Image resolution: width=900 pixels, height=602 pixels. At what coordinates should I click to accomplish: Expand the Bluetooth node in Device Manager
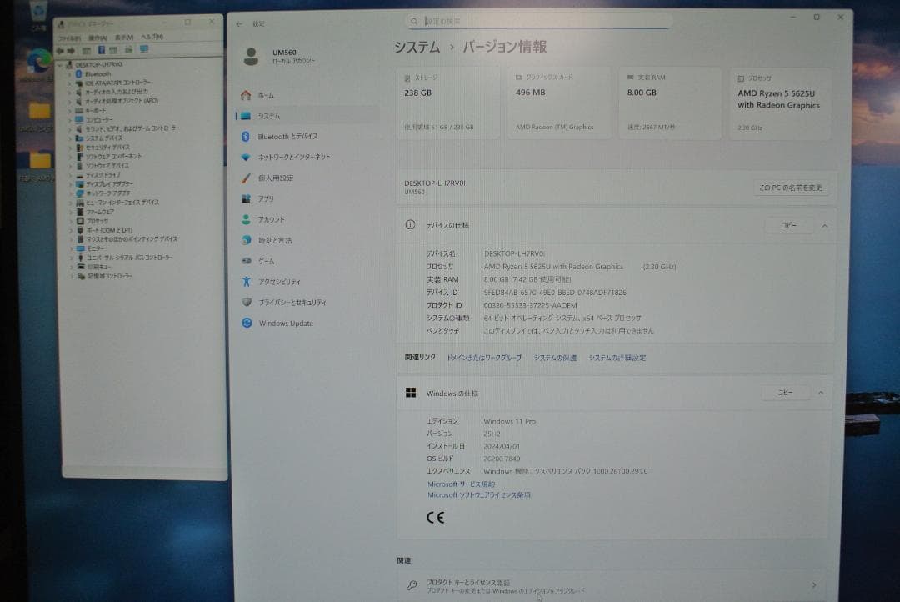tap(69, 73)
